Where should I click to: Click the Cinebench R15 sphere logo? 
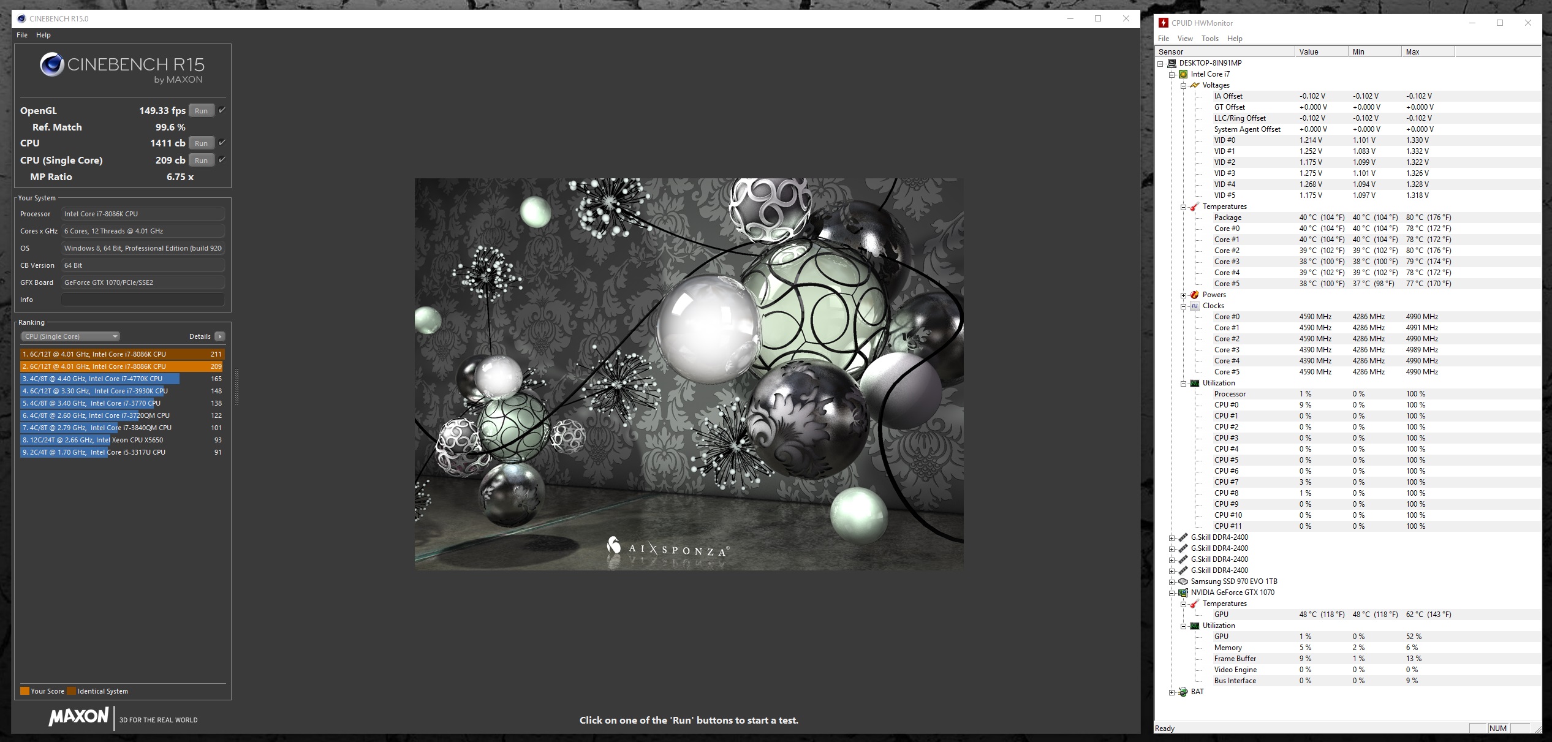pos(52,64)
